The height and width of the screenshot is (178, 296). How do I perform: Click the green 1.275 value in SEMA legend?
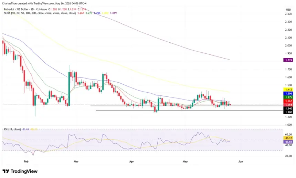(x=89, y=13)
